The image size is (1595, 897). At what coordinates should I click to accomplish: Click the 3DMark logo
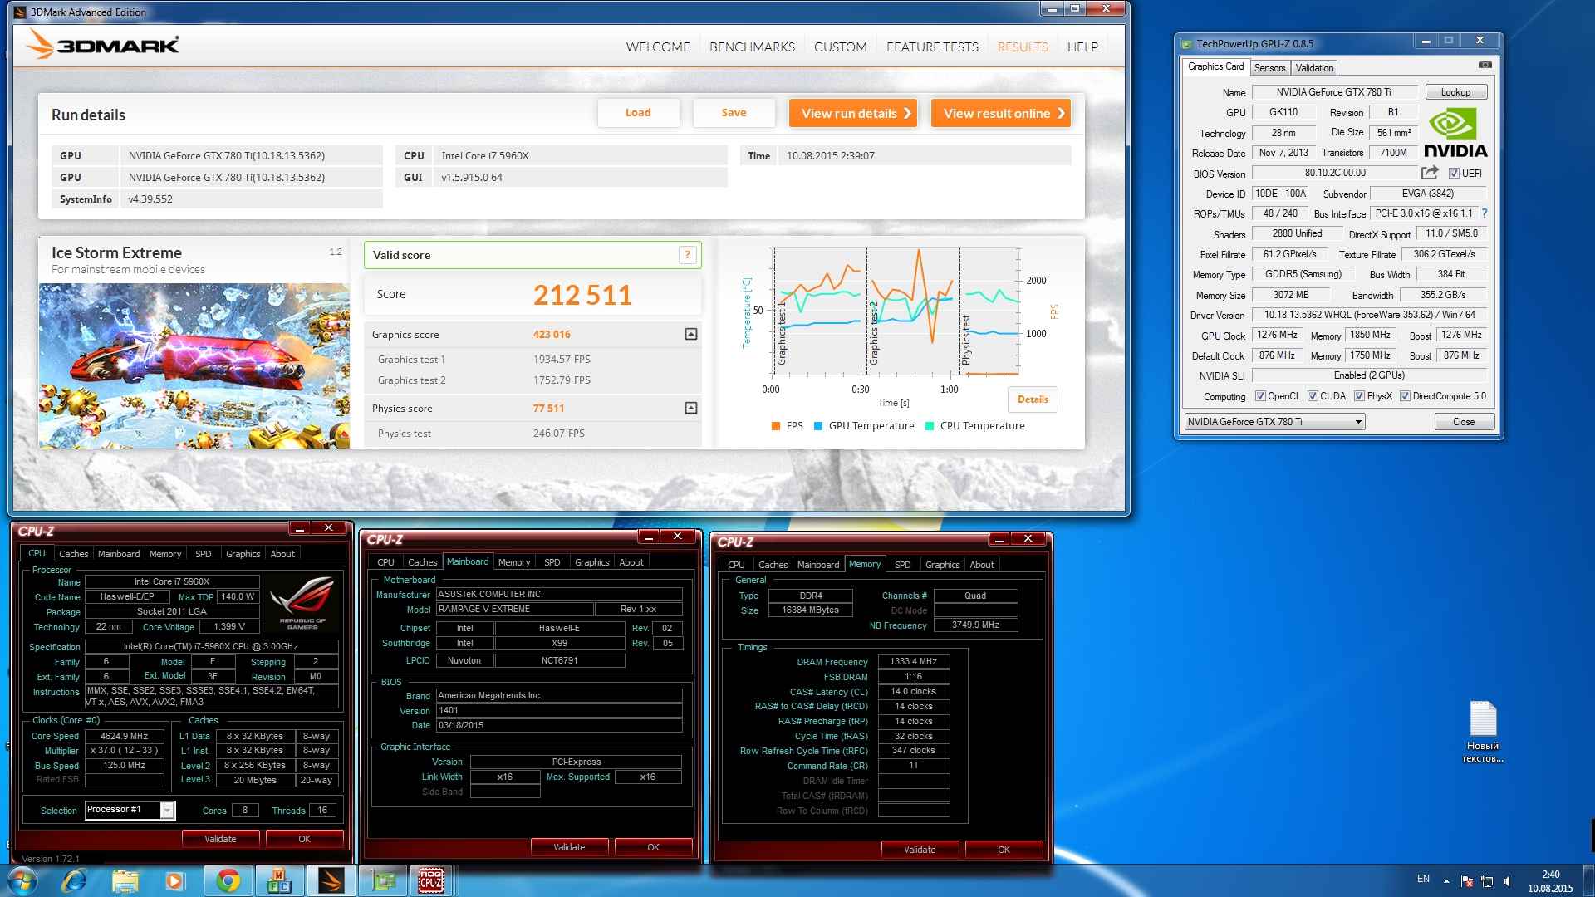click(102, 44)
